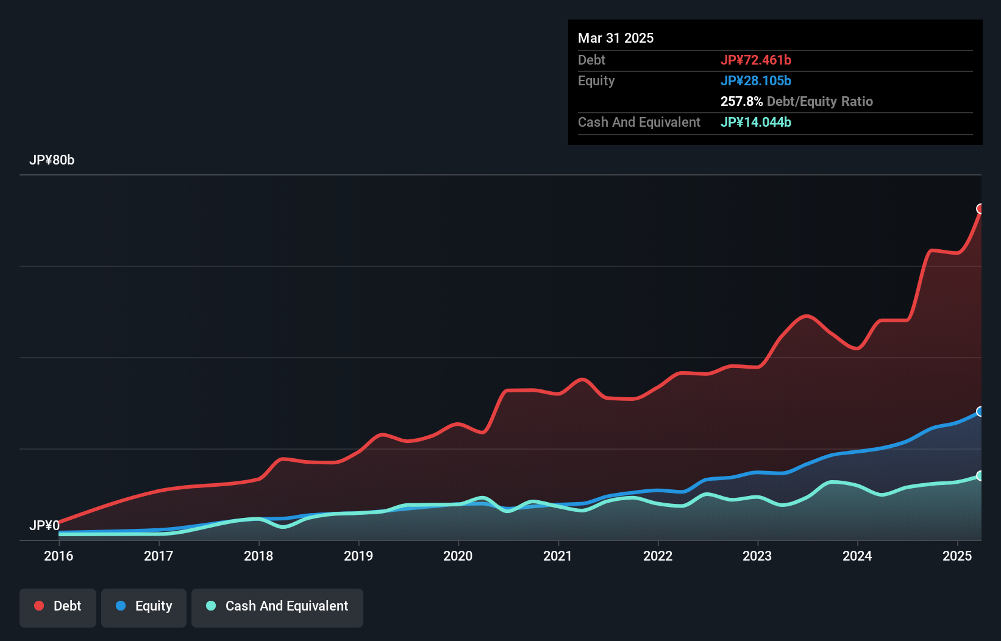The image size is (1001, 641).
Task: Click the 2025 x-axis label
Action: click(x=957, y=556)
